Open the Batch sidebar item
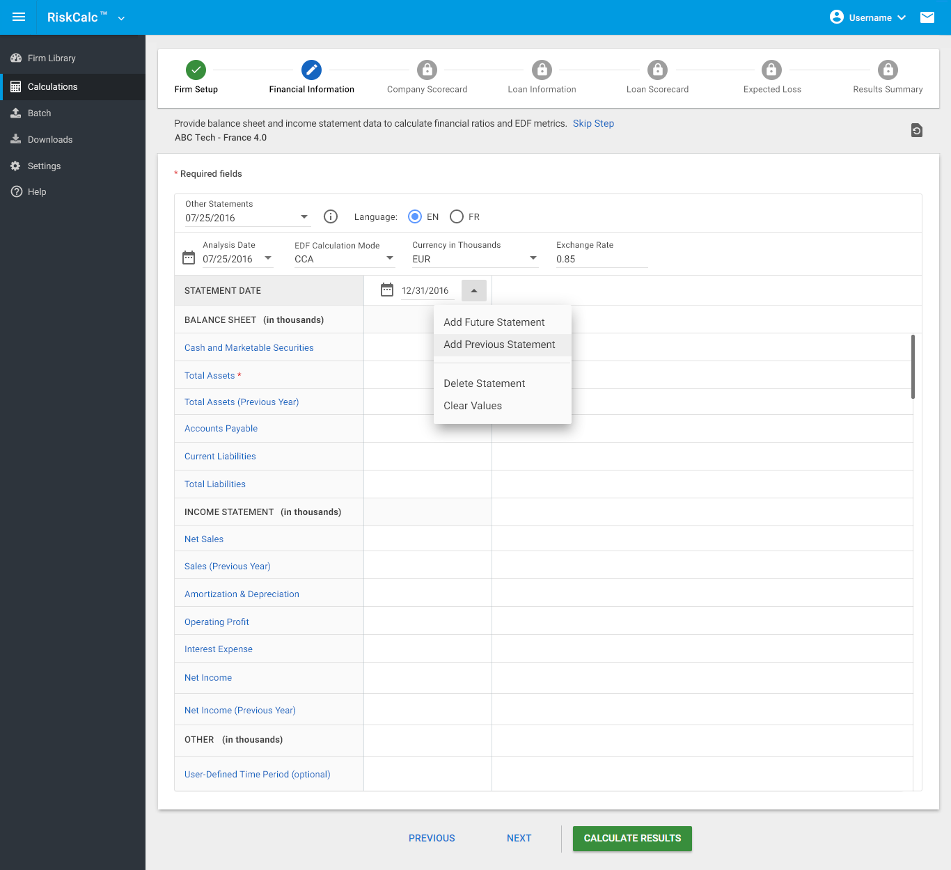Image resolution: width=951 pixels, height=870 pixels. (x=72, y=113)
